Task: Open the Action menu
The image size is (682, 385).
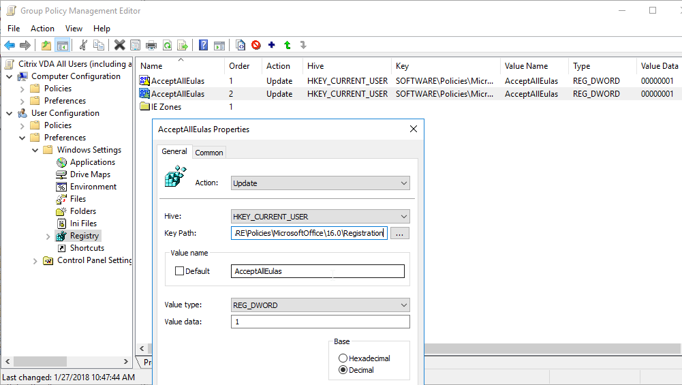Action: point(42,28)
